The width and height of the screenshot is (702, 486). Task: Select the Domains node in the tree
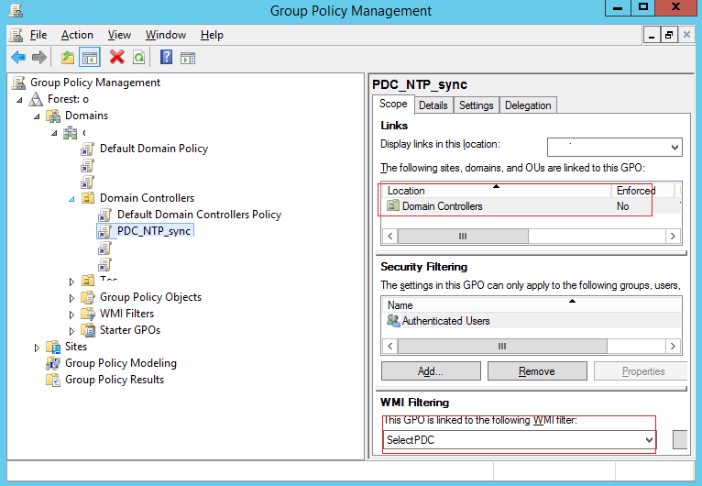pyautogui.click(x=86, y=116)
